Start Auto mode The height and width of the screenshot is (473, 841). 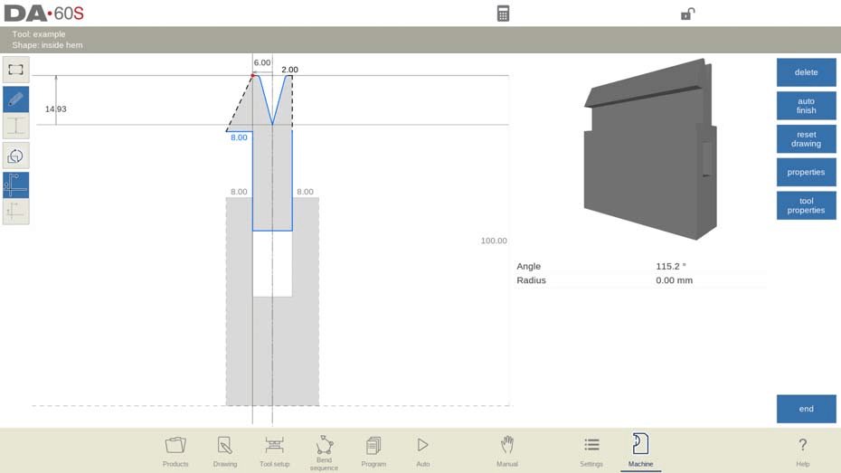click(422, 451)
